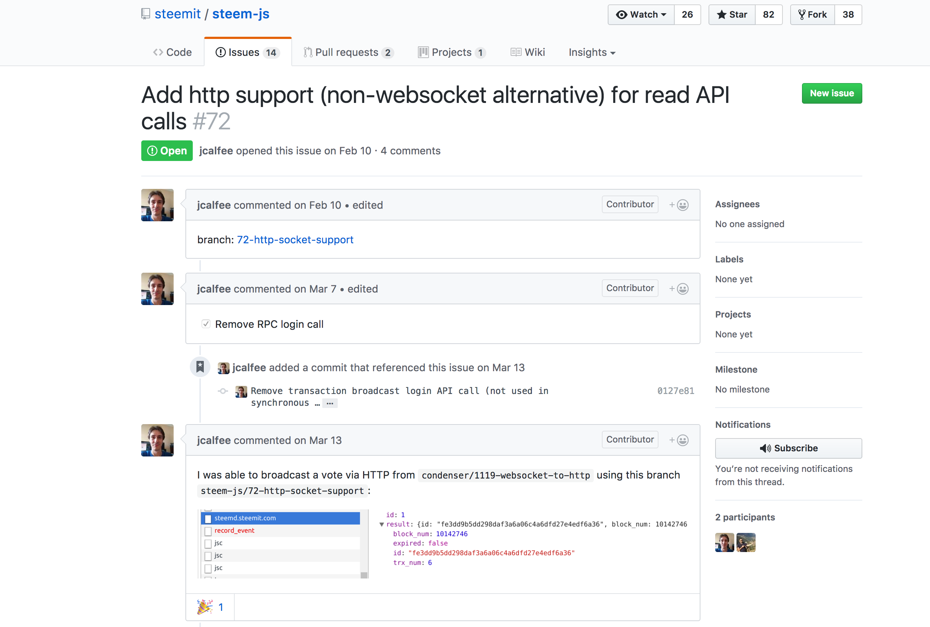
Task: Click the Labels sidebar heading
Action: (x=729, y=259)
